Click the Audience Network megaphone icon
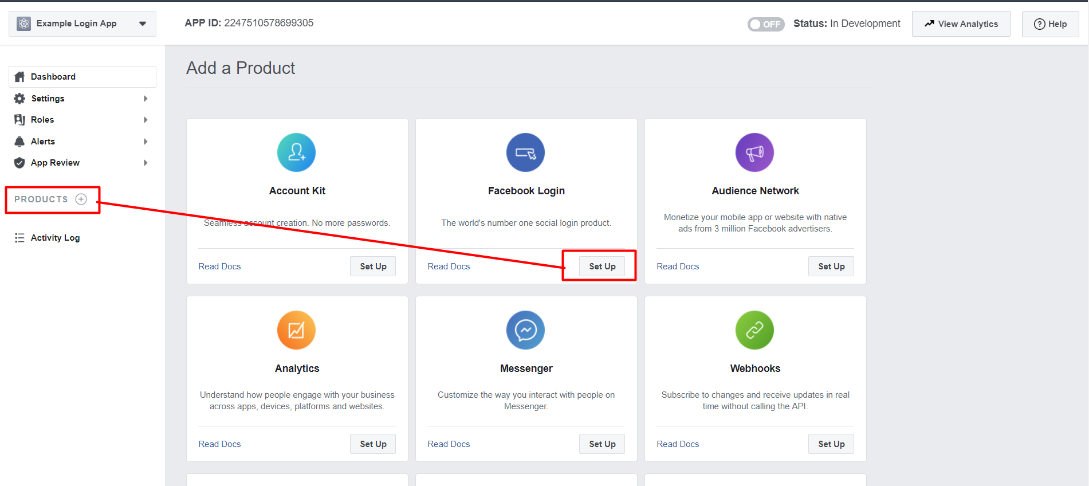 coord(754,152)
